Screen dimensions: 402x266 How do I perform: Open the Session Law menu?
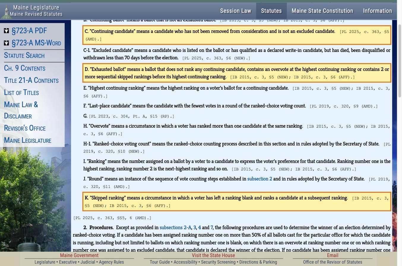(235, 11)
